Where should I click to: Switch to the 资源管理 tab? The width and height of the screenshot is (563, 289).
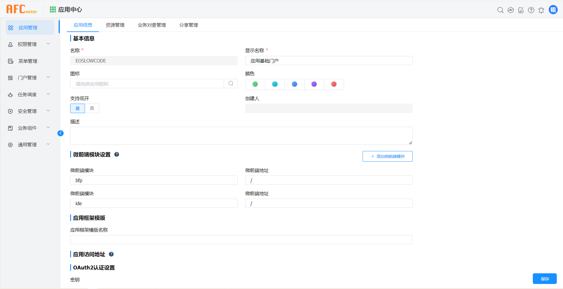115,25
